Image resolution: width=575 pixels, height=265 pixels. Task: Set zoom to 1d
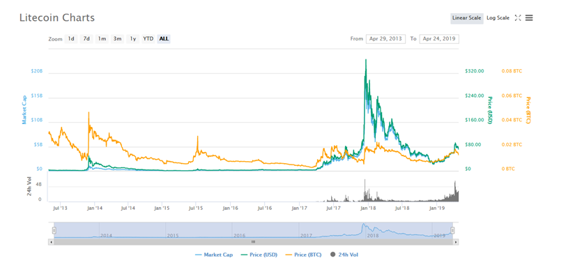[71, 38]
